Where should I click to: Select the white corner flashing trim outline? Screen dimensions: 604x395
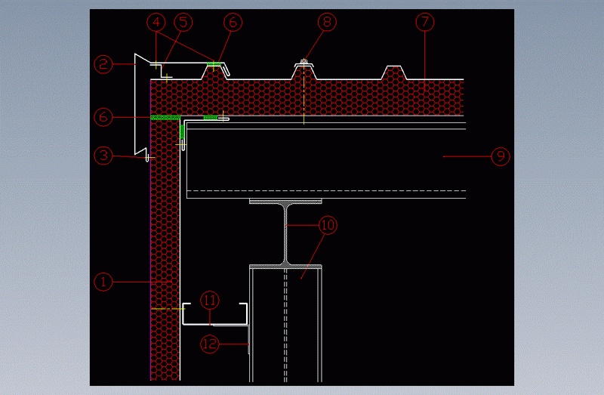(137, 106)
